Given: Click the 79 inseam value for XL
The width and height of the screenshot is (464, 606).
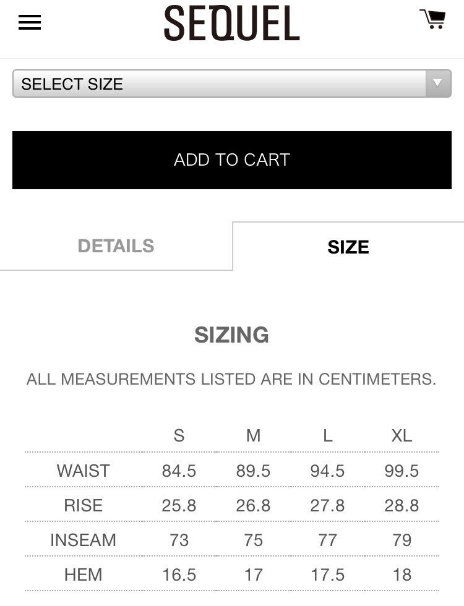Looking at the screenshot, I should (402, 540).
